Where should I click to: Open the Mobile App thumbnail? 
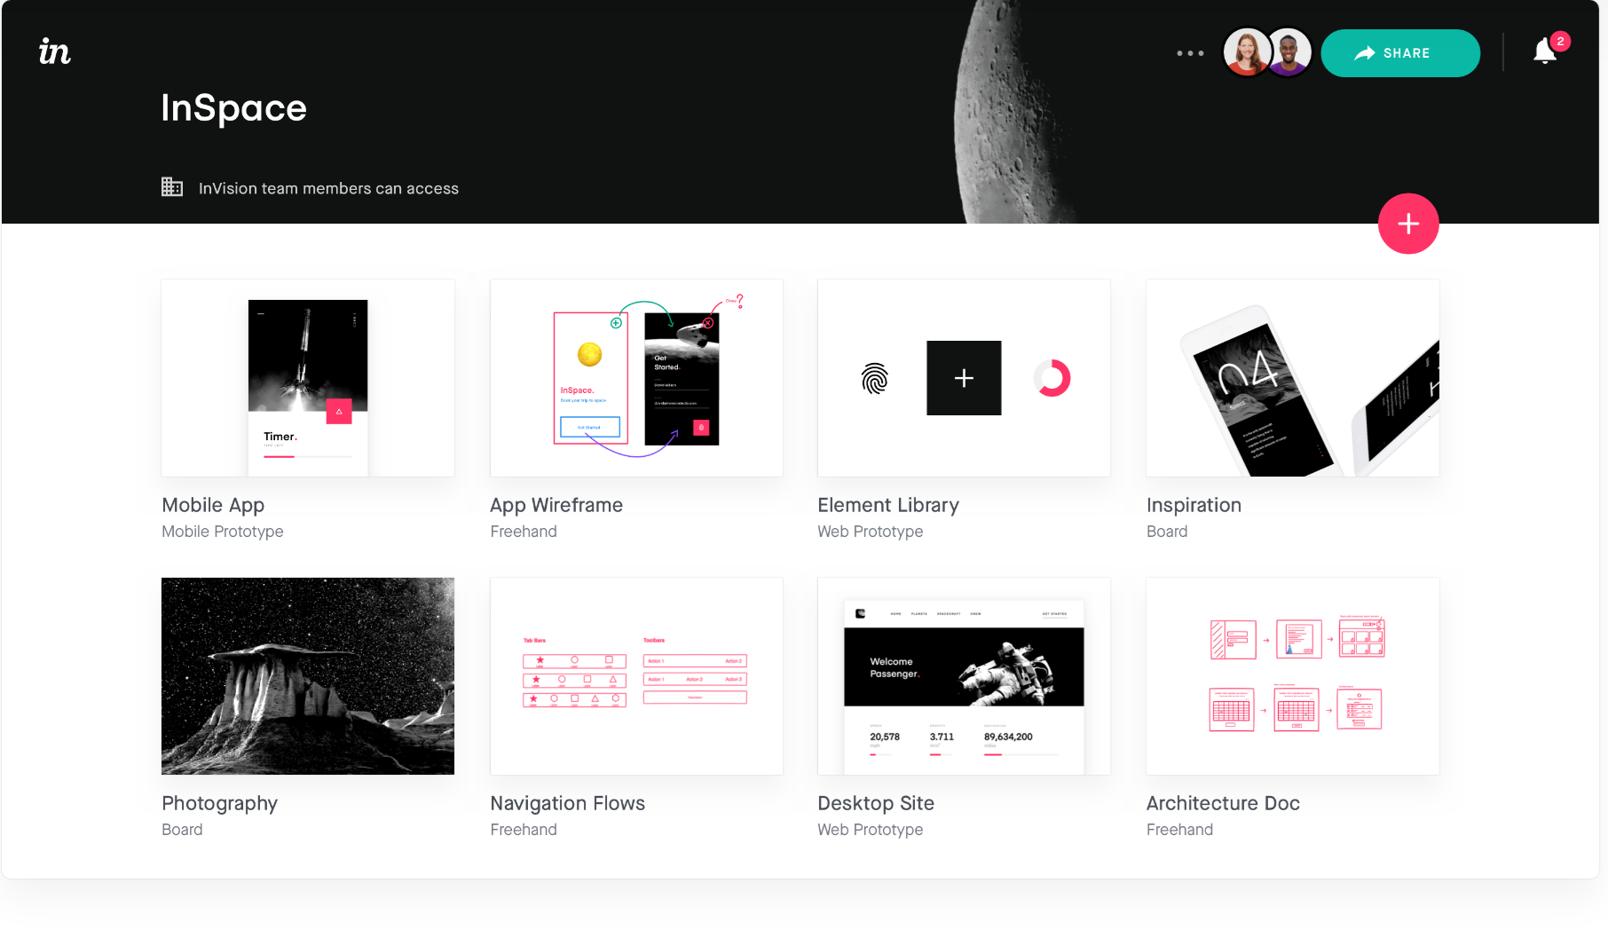pyautogui.click(x=308, y=378)
